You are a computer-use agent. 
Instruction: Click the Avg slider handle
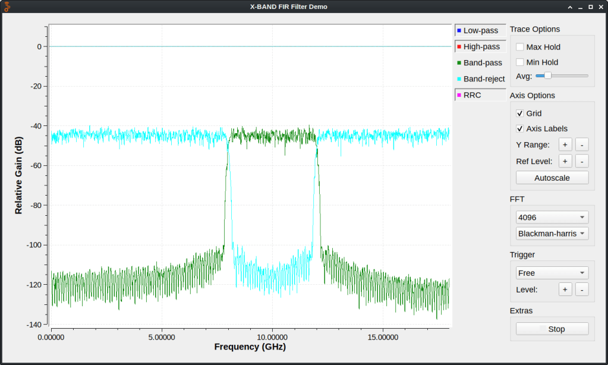coord(548,75)
